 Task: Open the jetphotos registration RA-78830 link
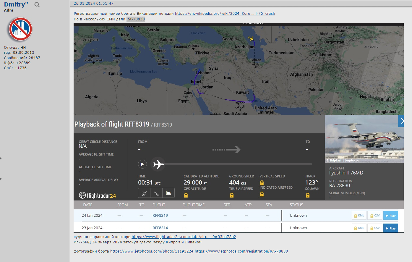click(x=241, y=251)
